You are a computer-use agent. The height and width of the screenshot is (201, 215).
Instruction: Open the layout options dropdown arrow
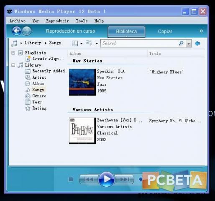pos(82,44)
